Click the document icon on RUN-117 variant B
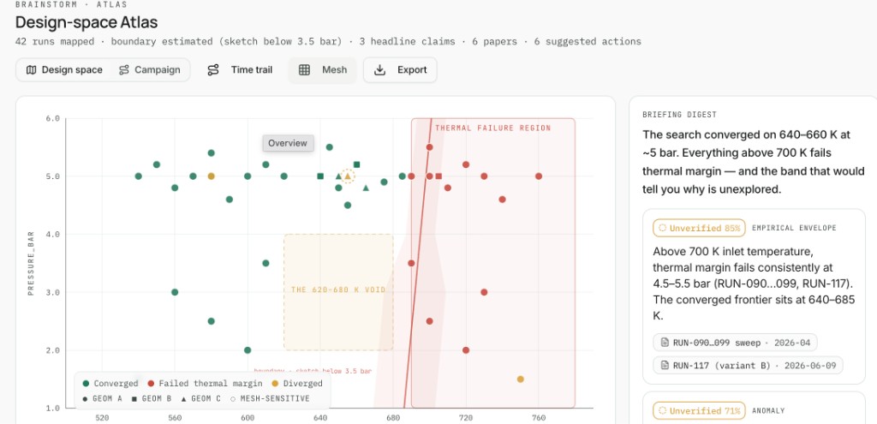This screenshot has width=877, height=424. pos(665,365)
